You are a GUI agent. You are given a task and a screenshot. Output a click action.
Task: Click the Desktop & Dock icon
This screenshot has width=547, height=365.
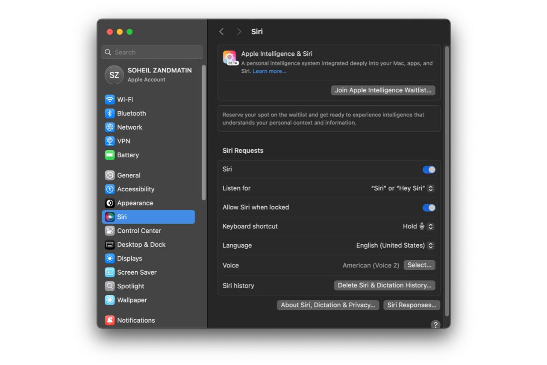pyautogui.click(x=110, y=245)
